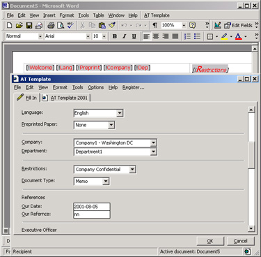The image size is (261, 257).
Task: Open the Zoom 100% dropdown
Action: (184, 25)
